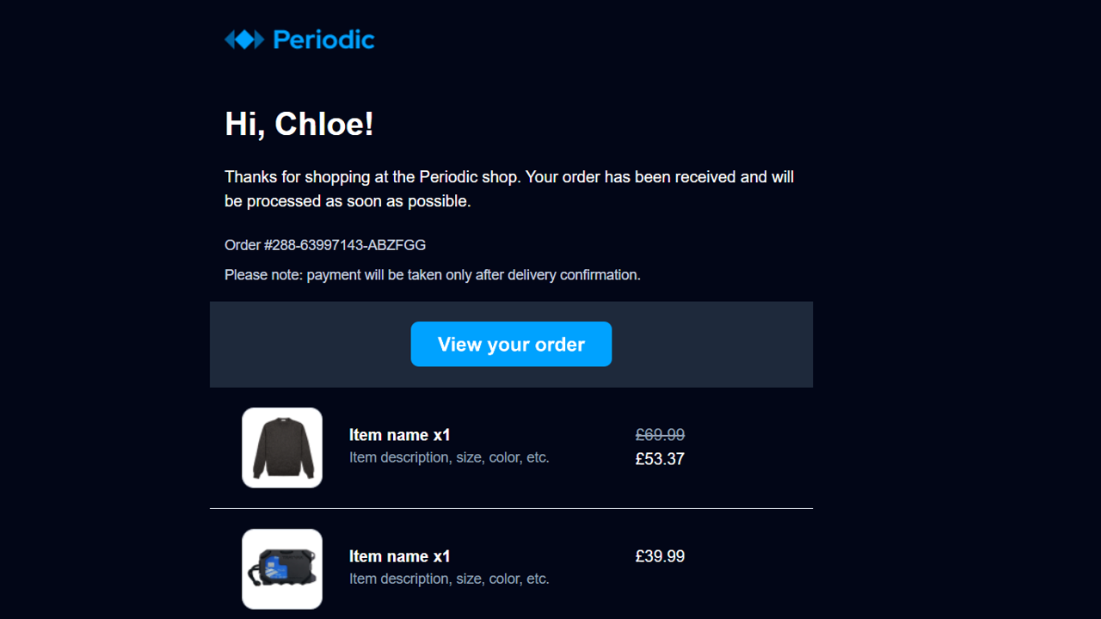Click the discounted £53.37 price

click(x=660, y=459)
